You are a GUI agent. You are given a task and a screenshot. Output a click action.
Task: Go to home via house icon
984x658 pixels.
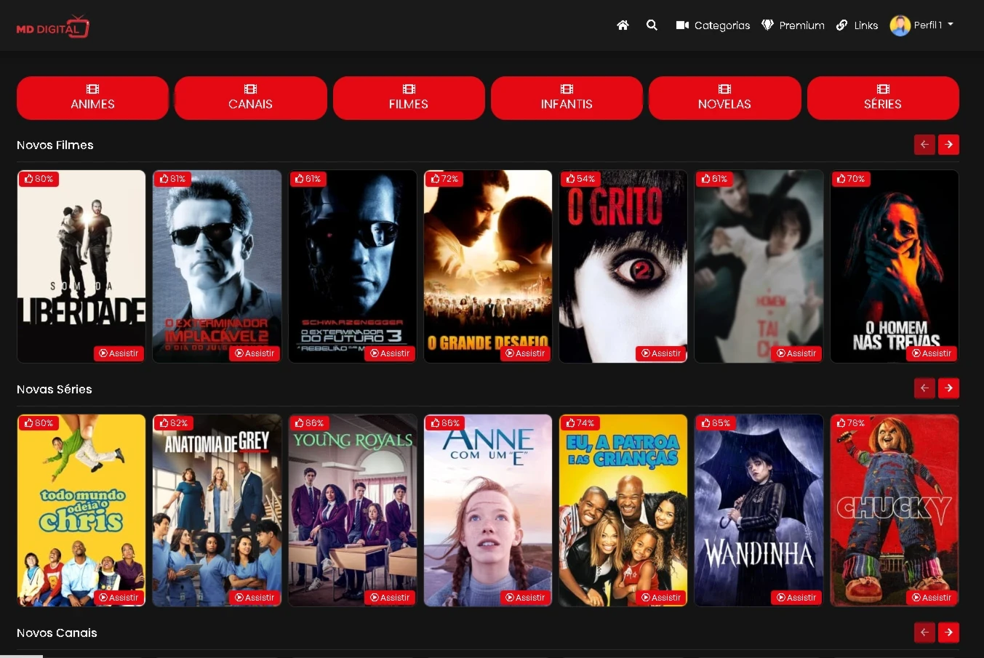pyautogui.click(x=623, y=25)
